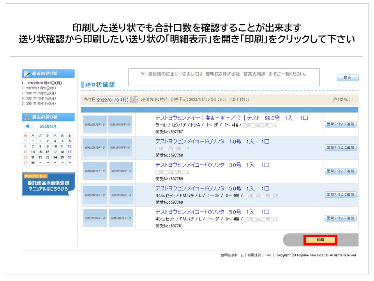374x281 pixels.
Task: Open recent waybill 2021年10月11日(月)
Action: click(41, 103)
